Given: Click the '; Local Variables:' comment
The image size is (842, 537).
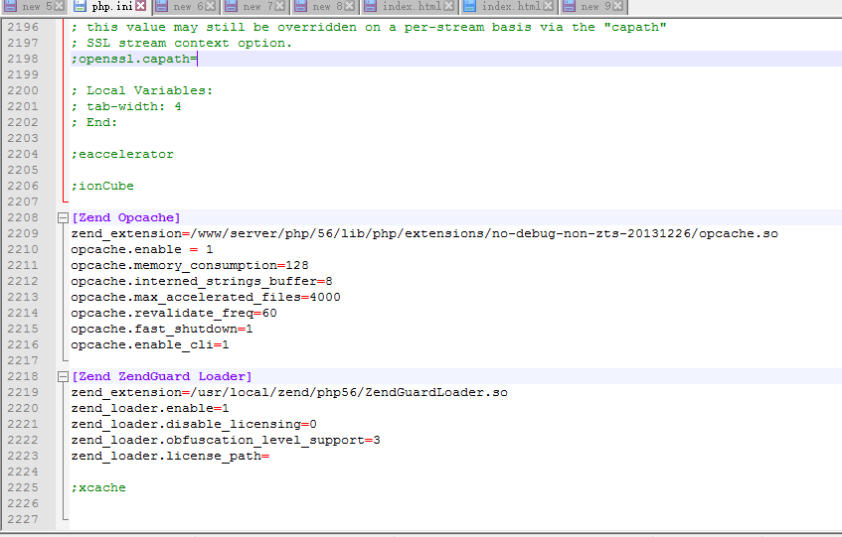Looking at the screenshot, I should tap(142, 90).
